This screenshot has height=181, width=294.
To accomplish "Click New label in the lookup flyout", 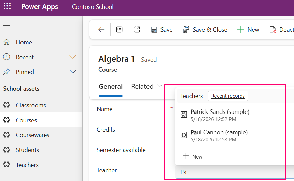I will coord(197,156).
